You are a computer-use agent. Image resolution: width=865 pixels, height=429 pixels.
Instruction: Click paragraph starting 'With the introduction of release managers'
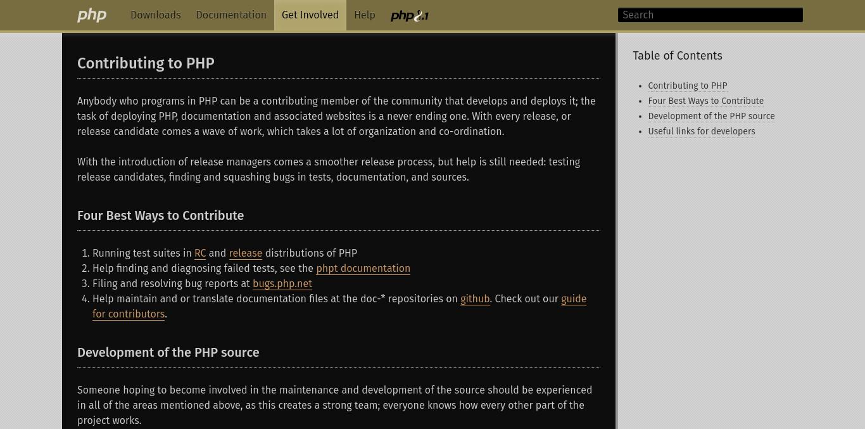(339, 170)
